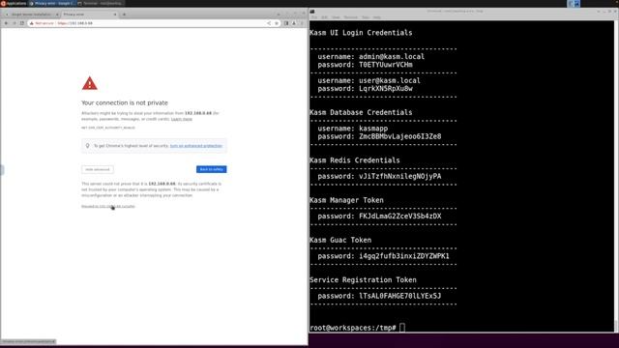Click the Kasm UI Login Credentials heading
The width and height of the screenshot is (619, 348).
pyautogui.click(x=361, y=33)
